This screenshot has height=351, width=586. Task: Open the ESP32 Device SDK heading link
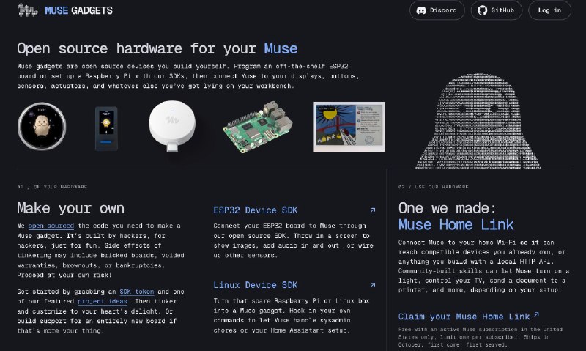pyautogui.click(x=255, y=210)
